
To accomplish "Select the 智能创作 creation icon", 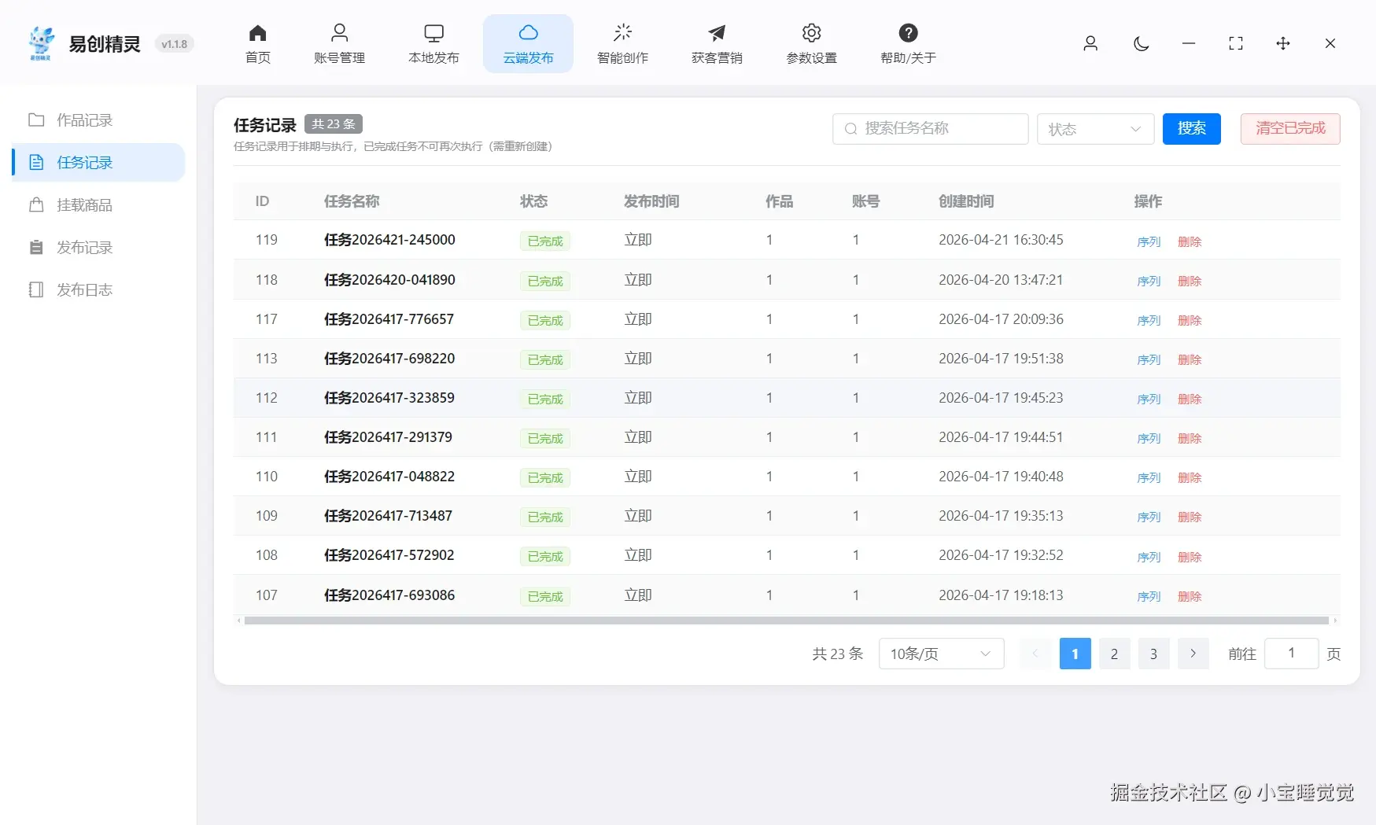I will 622,43.
